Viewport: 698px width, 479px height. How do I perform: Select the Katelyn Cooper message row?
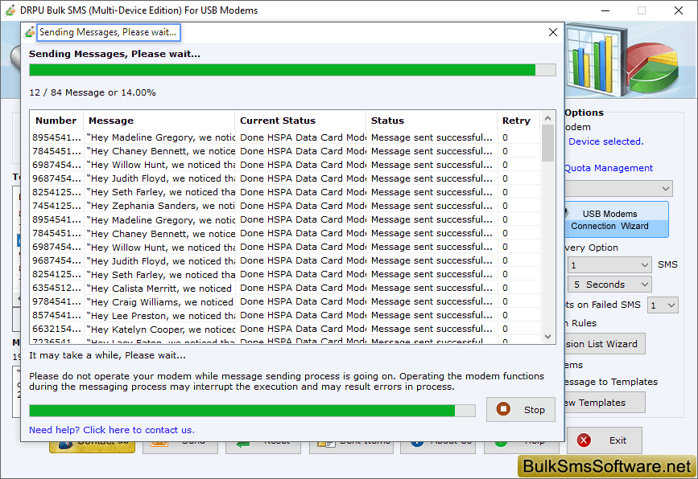(285, 330)
